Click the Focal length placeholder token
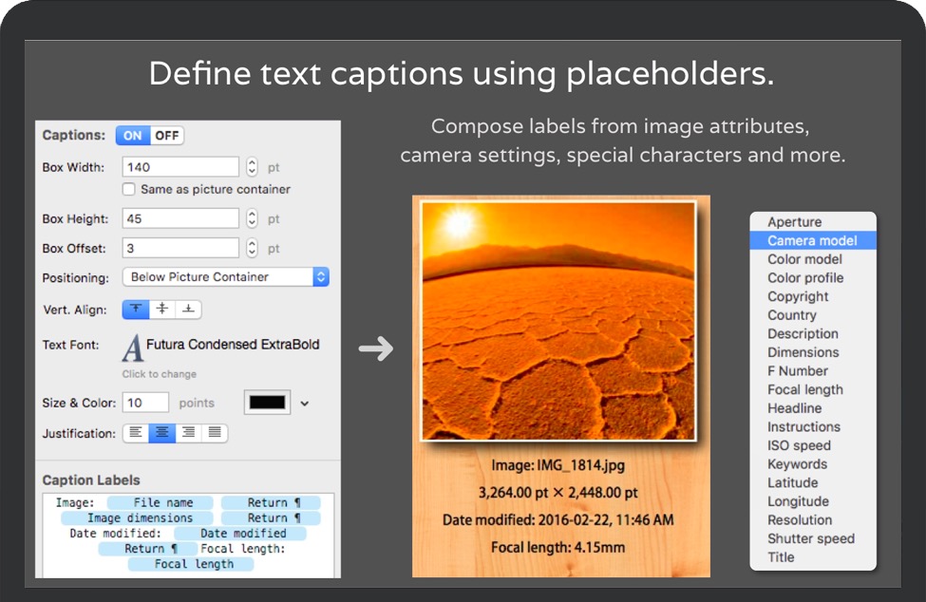Viewport: 926px width, 602px height. pos(191,564)
